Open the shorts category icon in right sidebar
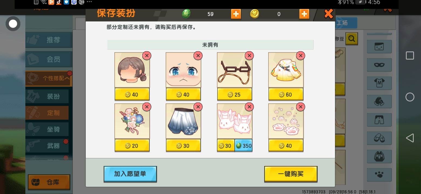Viewport: 421px width, 194px height. (379, 120)
